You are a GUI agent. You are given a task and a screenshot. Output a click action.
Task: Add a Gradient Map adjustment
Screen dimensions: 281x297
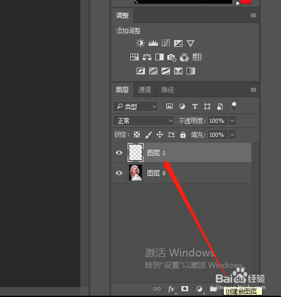[191, 71]
